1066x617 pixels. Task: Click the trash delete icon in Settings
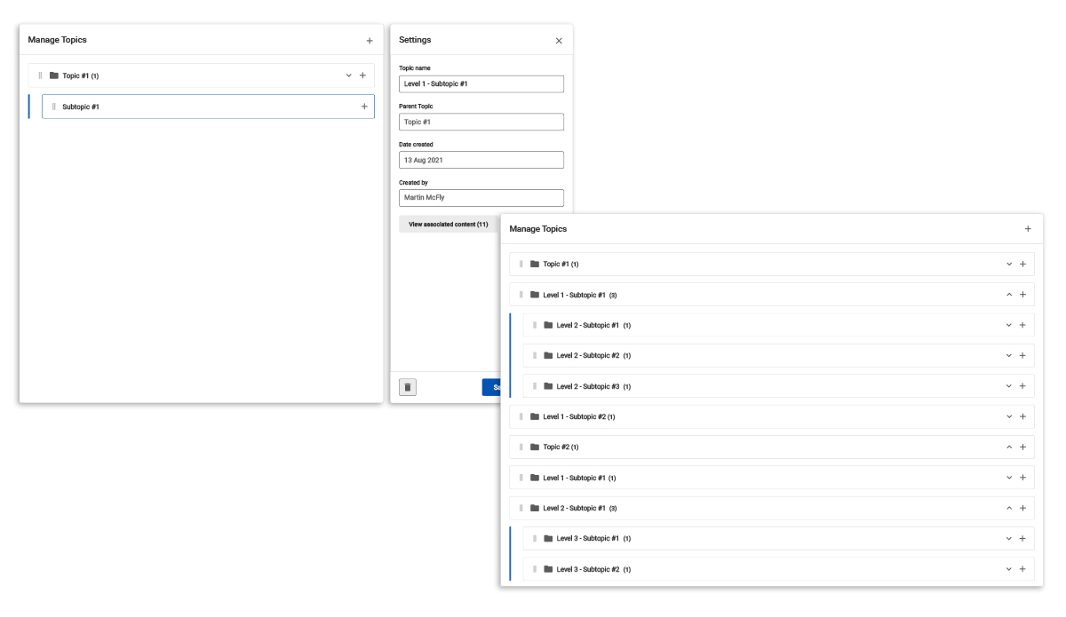pyautogui.click(x=408, y=387)
